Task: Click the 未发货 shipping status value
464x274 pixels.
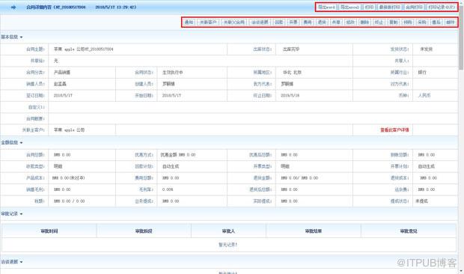Action: 427,49
